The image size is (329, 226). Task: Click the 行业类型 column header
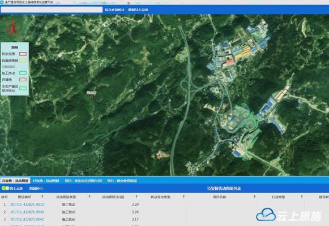click(x=279, y=197)
